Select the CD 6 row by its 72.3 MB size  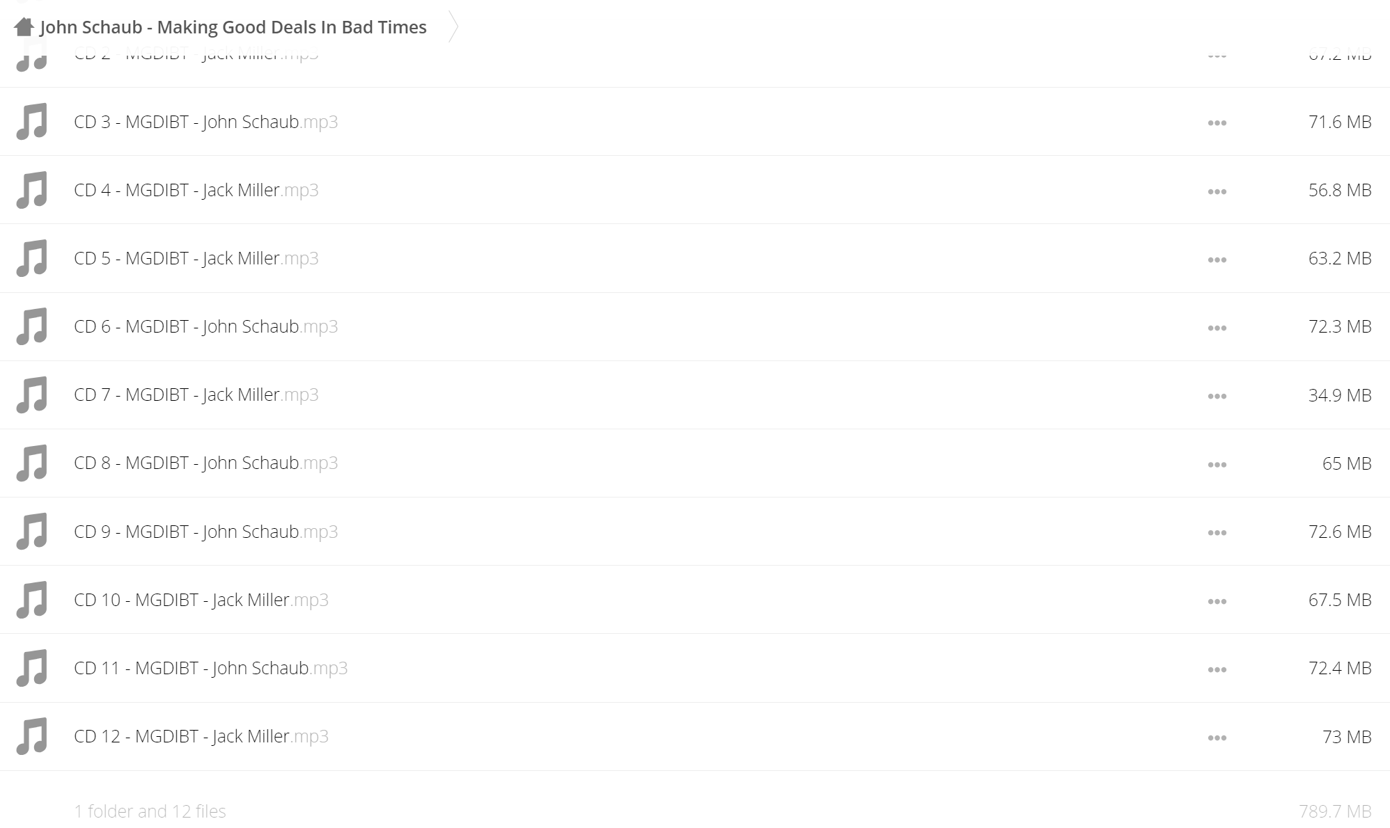pyautogui.click(x=1340, y=326)
